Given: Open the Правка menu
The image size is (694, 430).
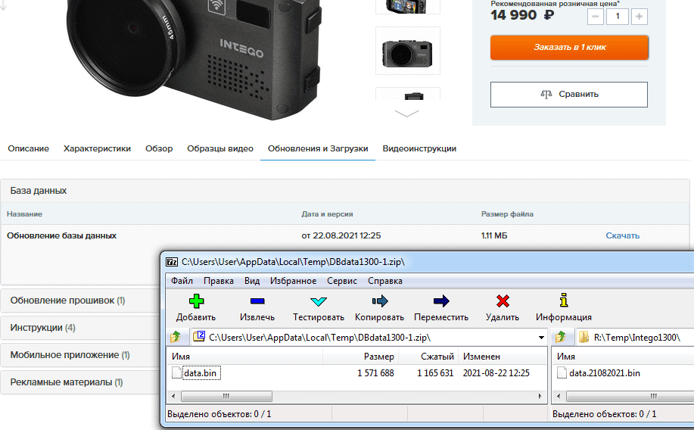Looking at the screenshot, I should click(x=219, y=281).
